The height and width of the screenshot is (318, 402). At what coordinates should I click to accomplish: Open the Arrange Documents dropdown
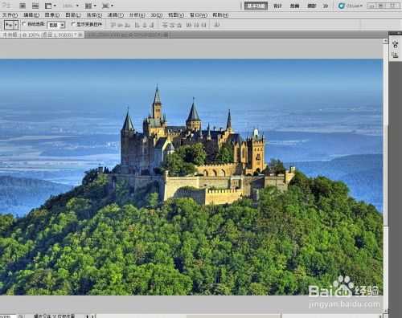pyautogui.click(x=91, y=6)
